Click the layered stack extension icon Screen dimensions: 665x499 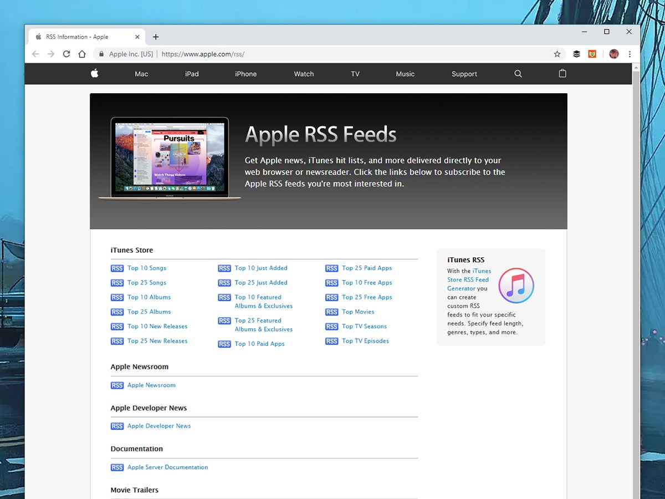[x=576, y=54]
